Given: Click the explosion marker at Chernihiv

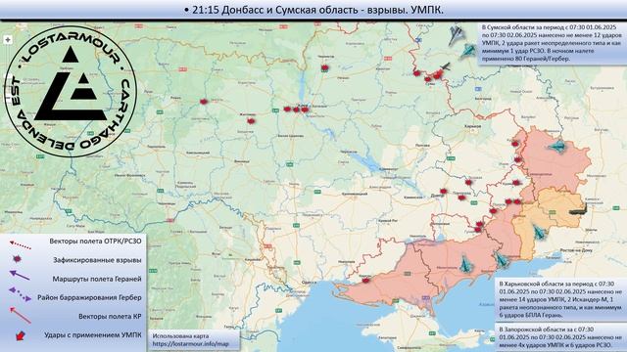Looking at the screenshot, I should click(324, 67).
